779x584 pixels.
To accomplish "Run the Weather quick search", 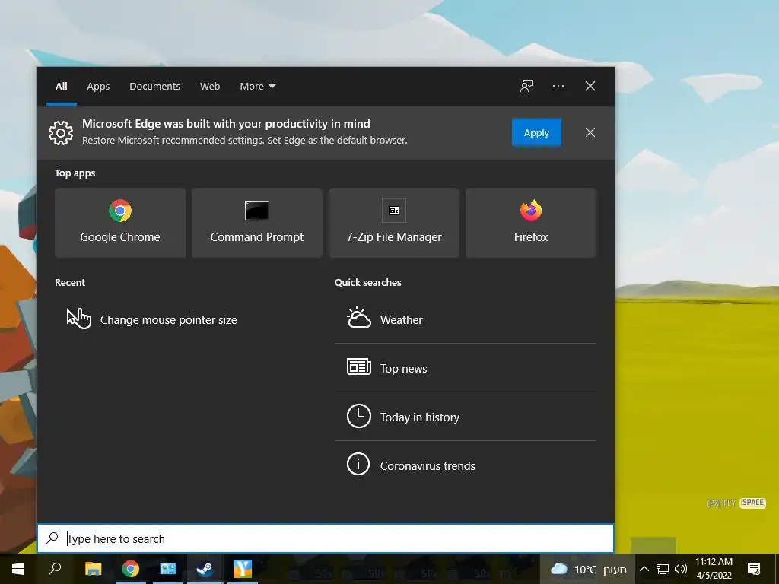I will [x=466, y=320].
